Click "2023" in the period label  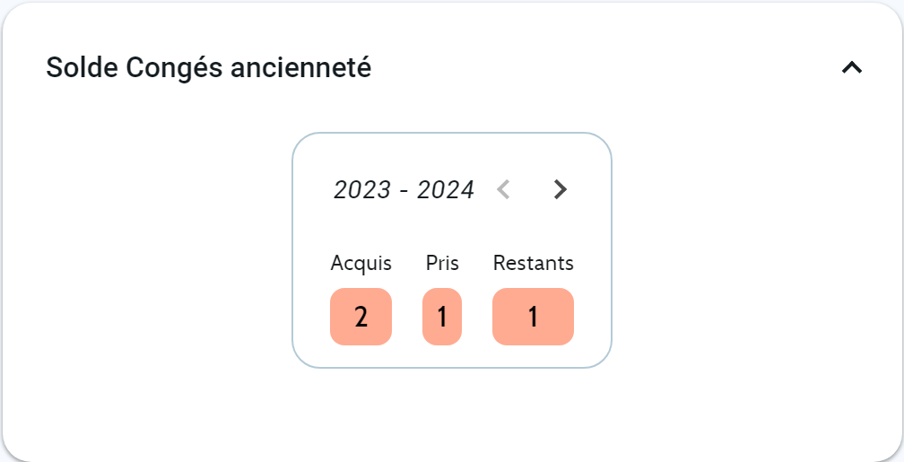(x=362, y=190)
